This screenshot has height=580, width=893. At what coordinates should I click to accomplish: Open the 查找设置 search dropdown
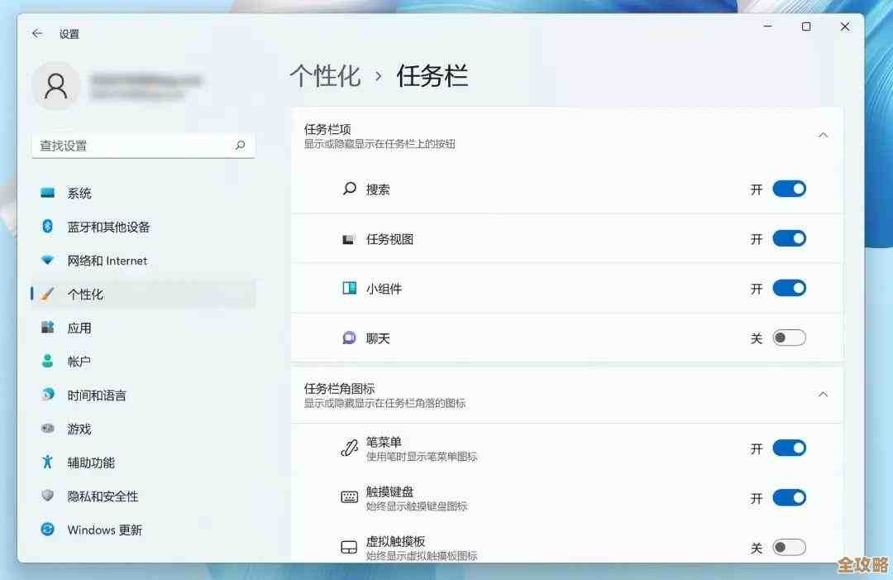click(x=241, y=146)
